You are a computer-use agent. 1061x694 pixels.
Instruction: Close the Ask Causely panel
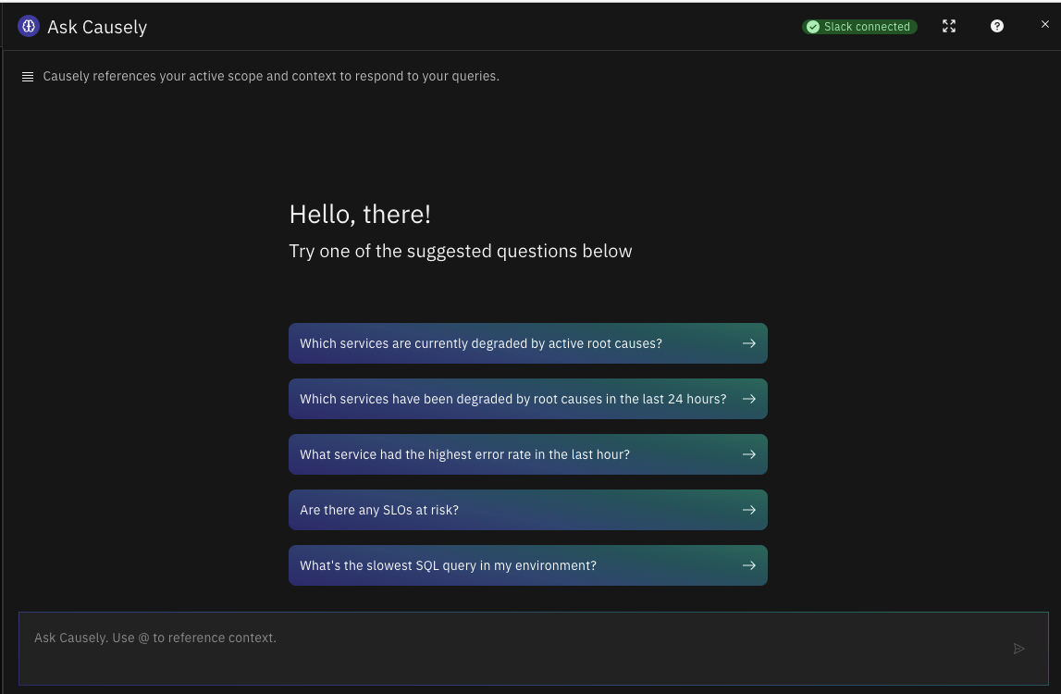(1044, 24)
